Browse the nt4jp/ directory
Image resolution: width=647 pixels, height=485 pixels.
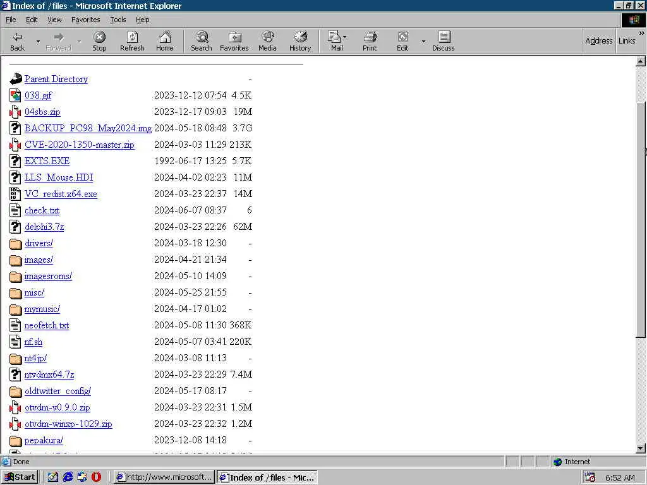tap(35, 359)
